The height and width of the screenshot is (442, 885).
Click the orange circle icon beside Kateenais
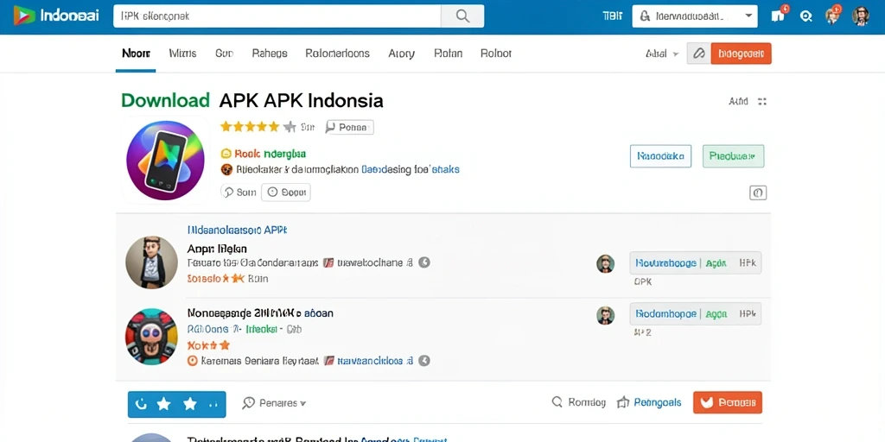tap(192, 361)
